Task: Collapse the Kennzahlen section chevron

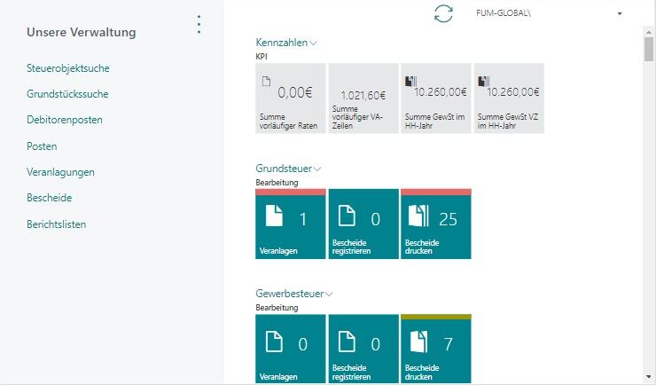Action: click(x=315, y=43)
